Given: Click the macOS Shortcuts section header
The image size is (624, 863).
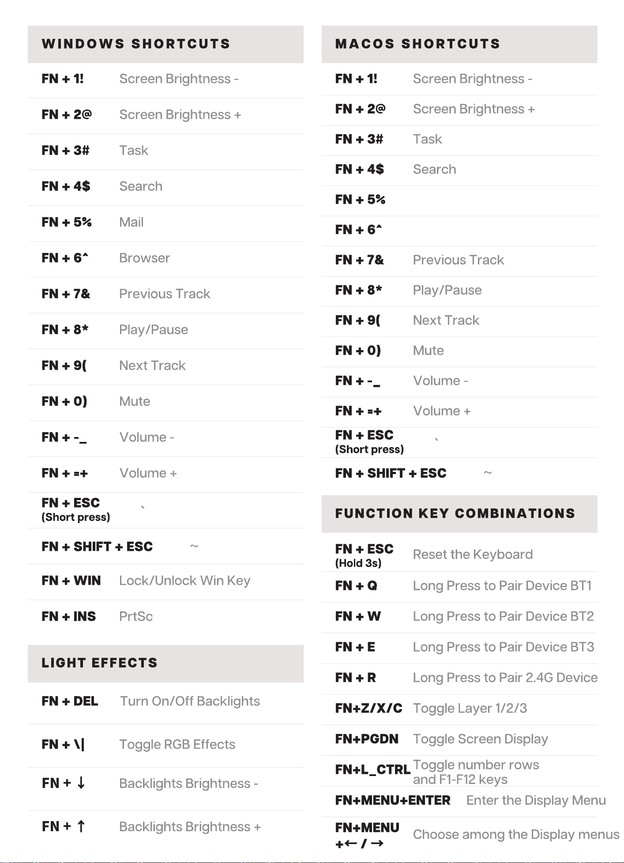Looking at the screenshot, I should point(417,44).
